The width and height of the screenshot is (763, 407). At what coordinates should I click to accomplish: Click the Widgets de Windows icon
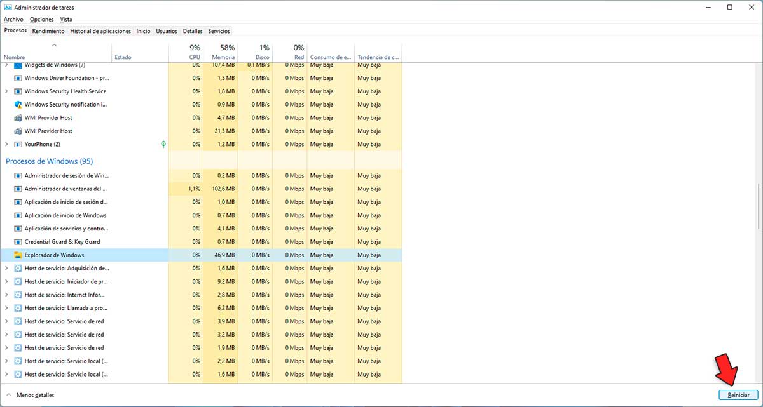click(18, 65)
